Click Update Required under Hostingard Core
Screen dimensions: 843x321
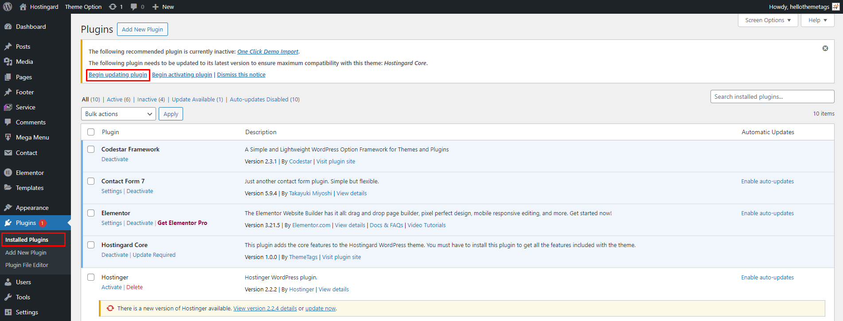[154, 255]
